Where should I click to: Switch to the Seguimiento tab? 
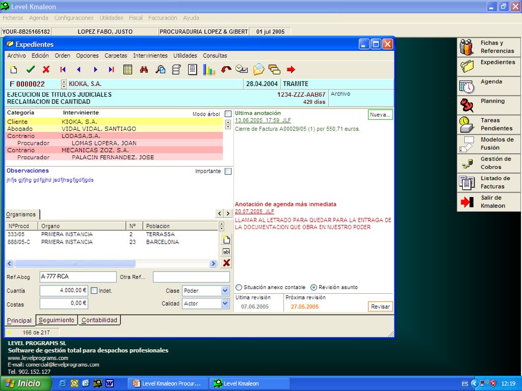(x=57, y=320)
